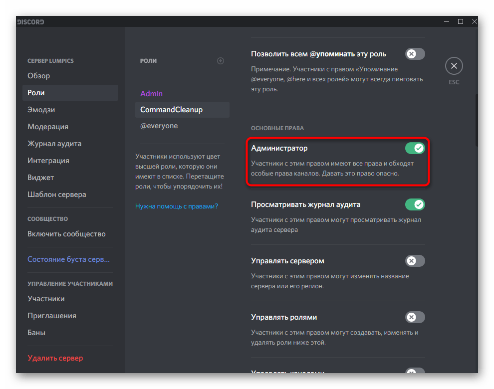Open the Участники management section

[x=70, y=299]
